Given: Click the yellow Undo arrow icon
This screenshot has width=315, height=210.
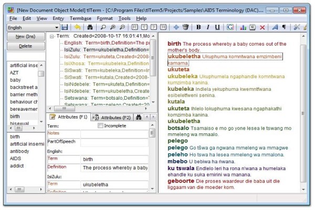Looking at the screenshot, I should tap(77, 27).
